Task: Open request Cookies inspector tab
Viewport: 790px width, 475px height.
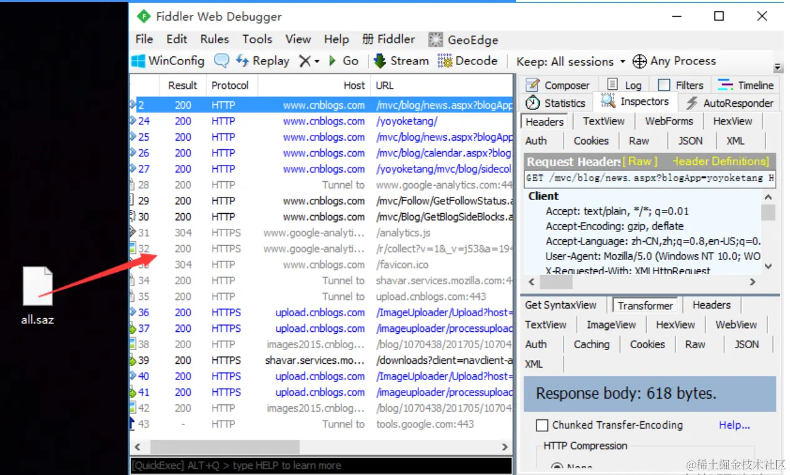Action: click(x=591, y=141)
